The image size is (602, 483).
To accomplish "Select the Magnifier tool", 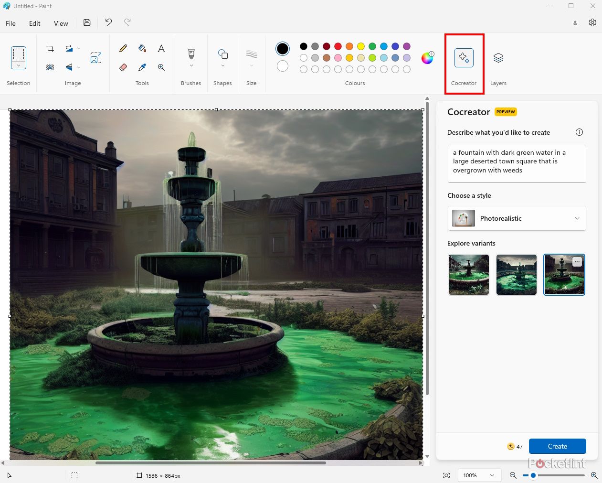I will click(x=161, y=67).
